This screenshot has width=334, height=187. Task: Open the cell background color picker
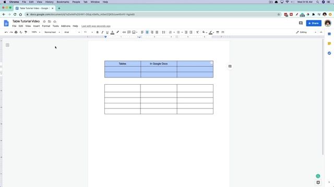(x=205, y=32)
